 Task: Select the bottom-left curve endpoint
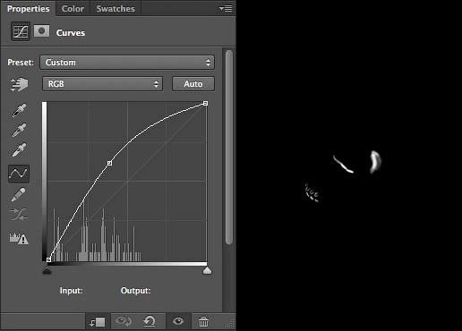[48, 259]
